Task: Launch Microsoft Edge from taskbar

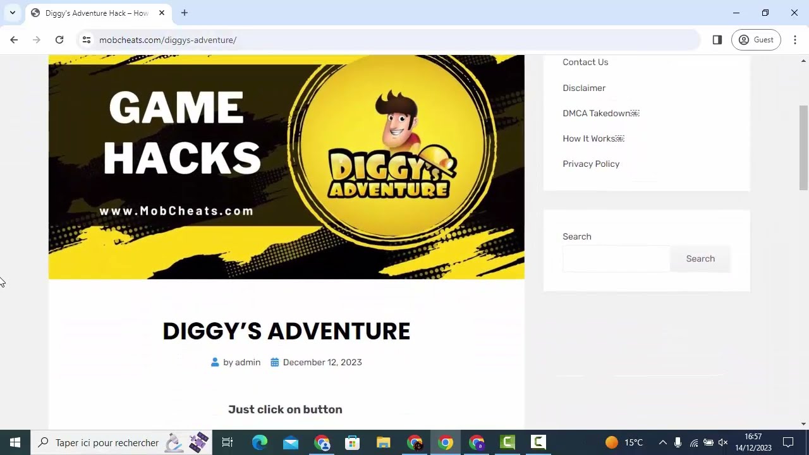Action: [x=260, y=442]
